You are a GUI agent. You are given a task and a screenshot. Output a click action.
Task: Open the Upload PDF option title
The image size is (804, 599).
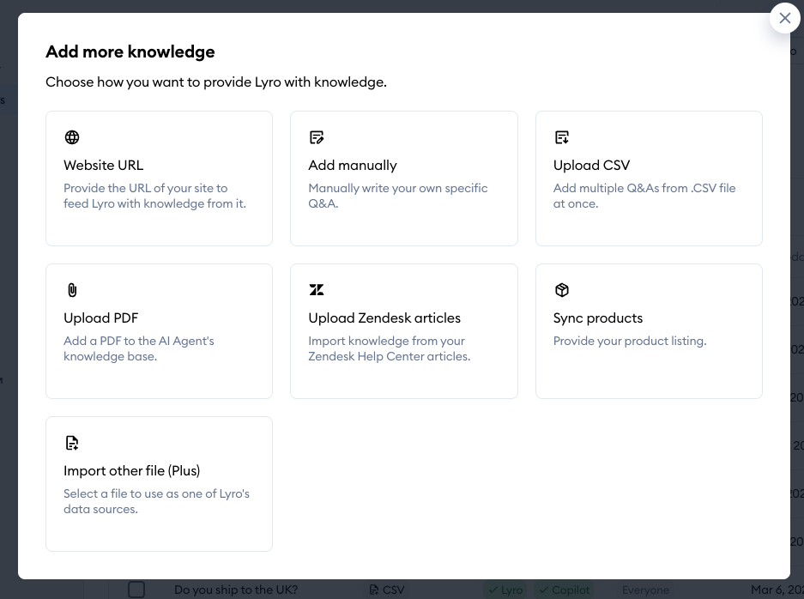point(100,318)
